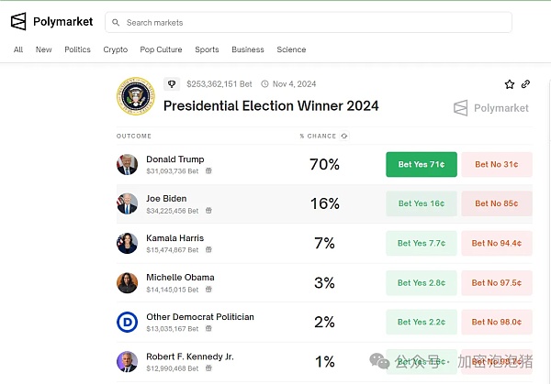
Task: Bet No 85¢ on Joe Biden
Action: click(x=497, y=203)
